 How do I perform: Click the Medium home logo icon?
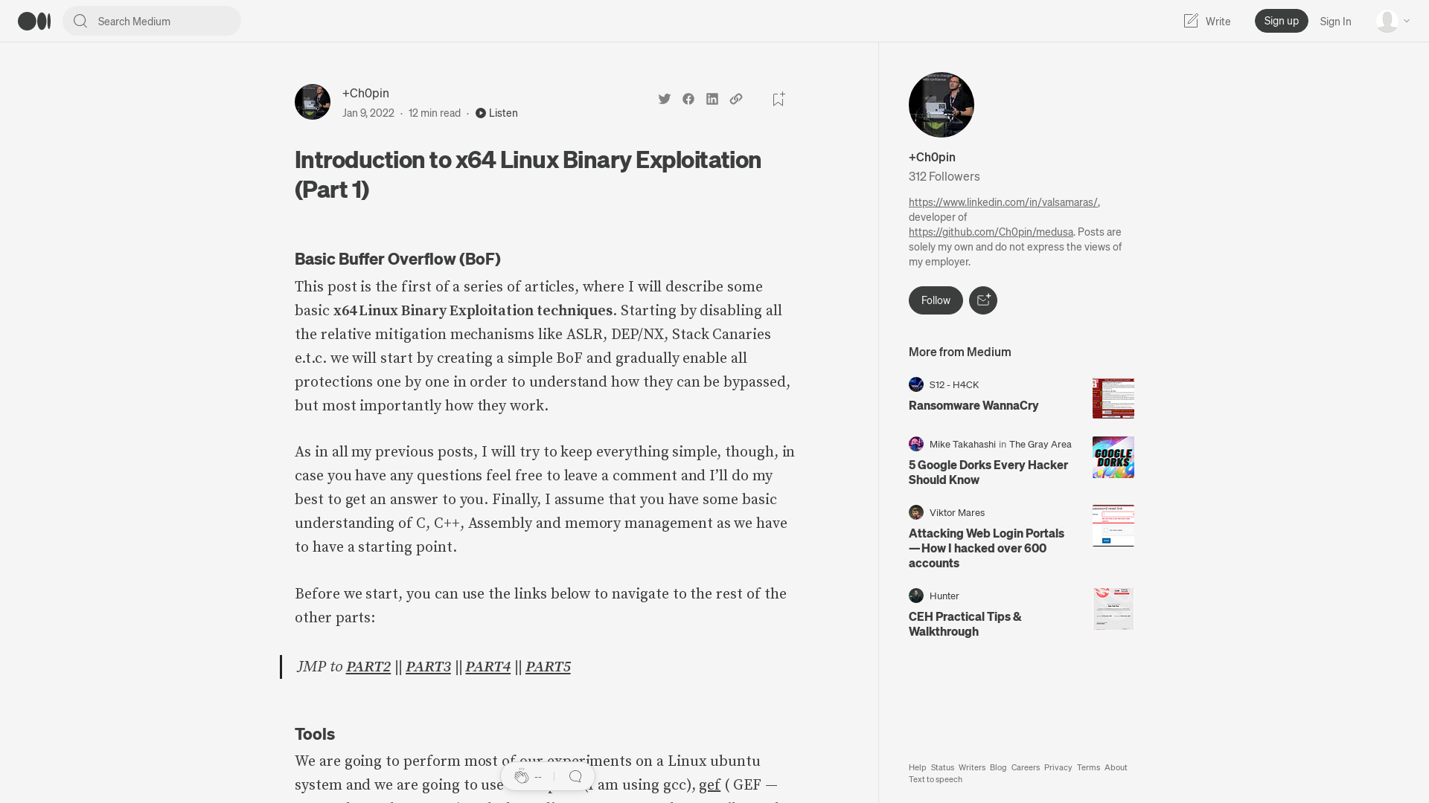(33, 21)
